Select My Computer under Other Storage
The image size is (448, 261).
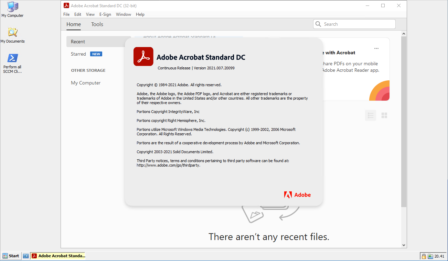(x=86, y=83)
